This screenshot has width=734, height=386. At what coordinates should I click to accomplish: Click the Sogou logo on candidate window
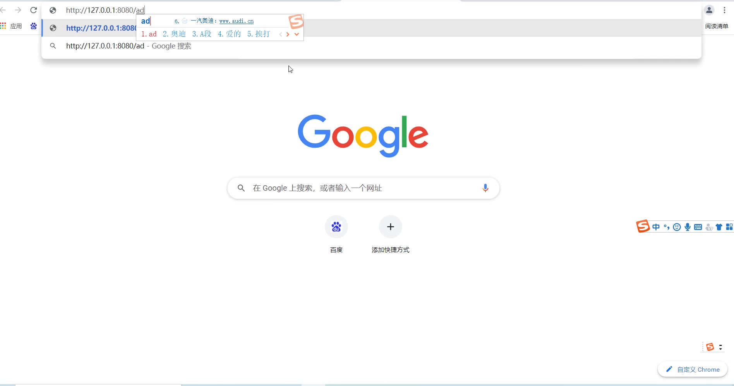tap(296, 22)
